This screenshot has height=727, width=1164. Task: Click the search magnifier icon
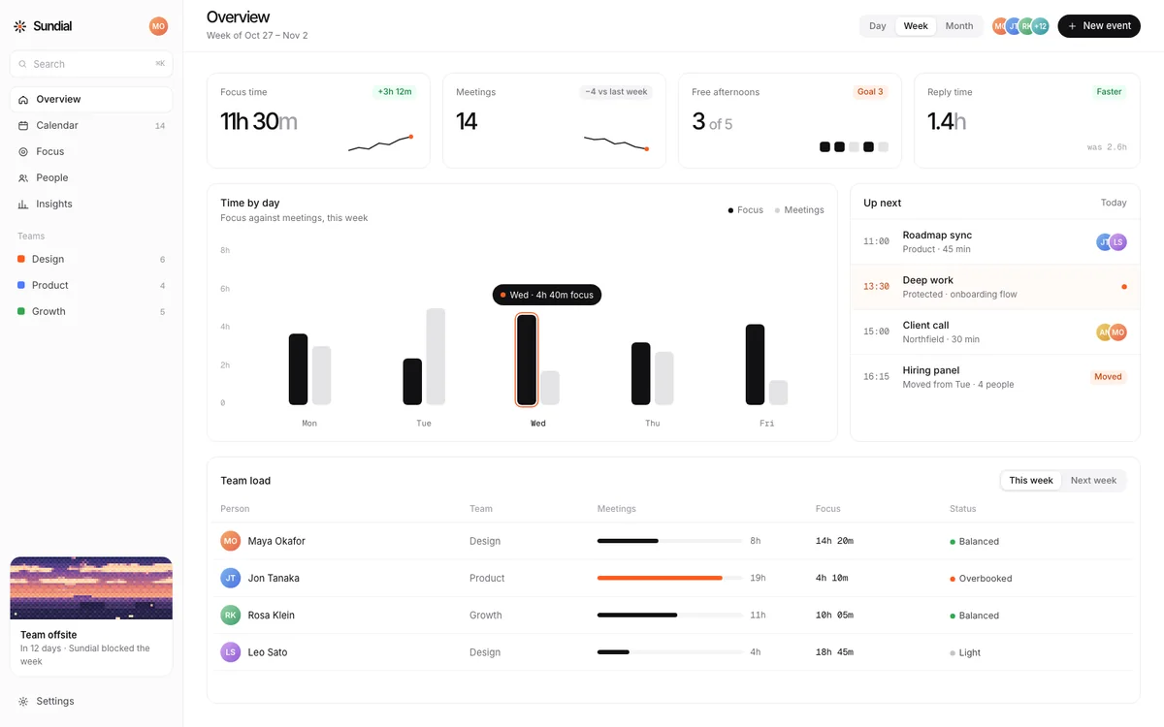[23, 64]
